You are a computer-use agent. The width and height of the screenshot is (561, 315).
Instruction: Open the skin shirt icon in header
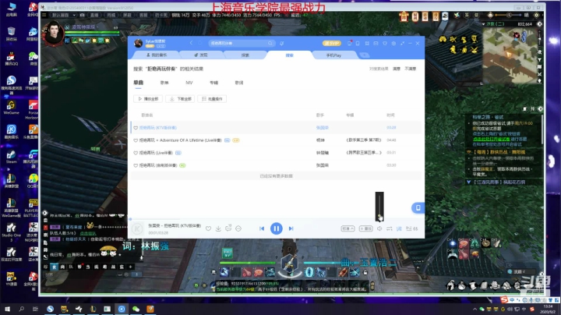click(385, 44)
